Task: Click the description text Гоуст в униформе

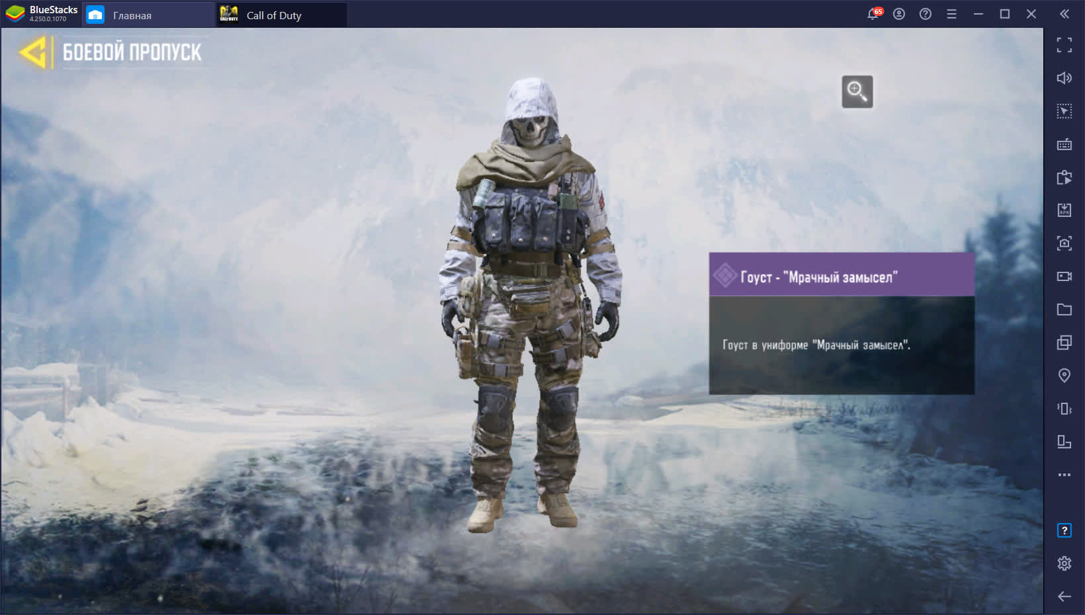Action: 816,345
